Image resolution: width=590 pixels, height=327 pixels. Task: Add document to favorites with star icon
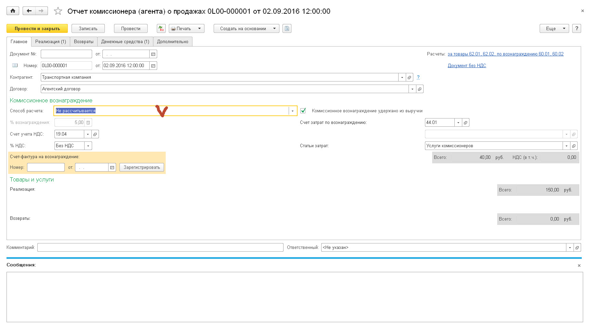(x=58, y=11)
